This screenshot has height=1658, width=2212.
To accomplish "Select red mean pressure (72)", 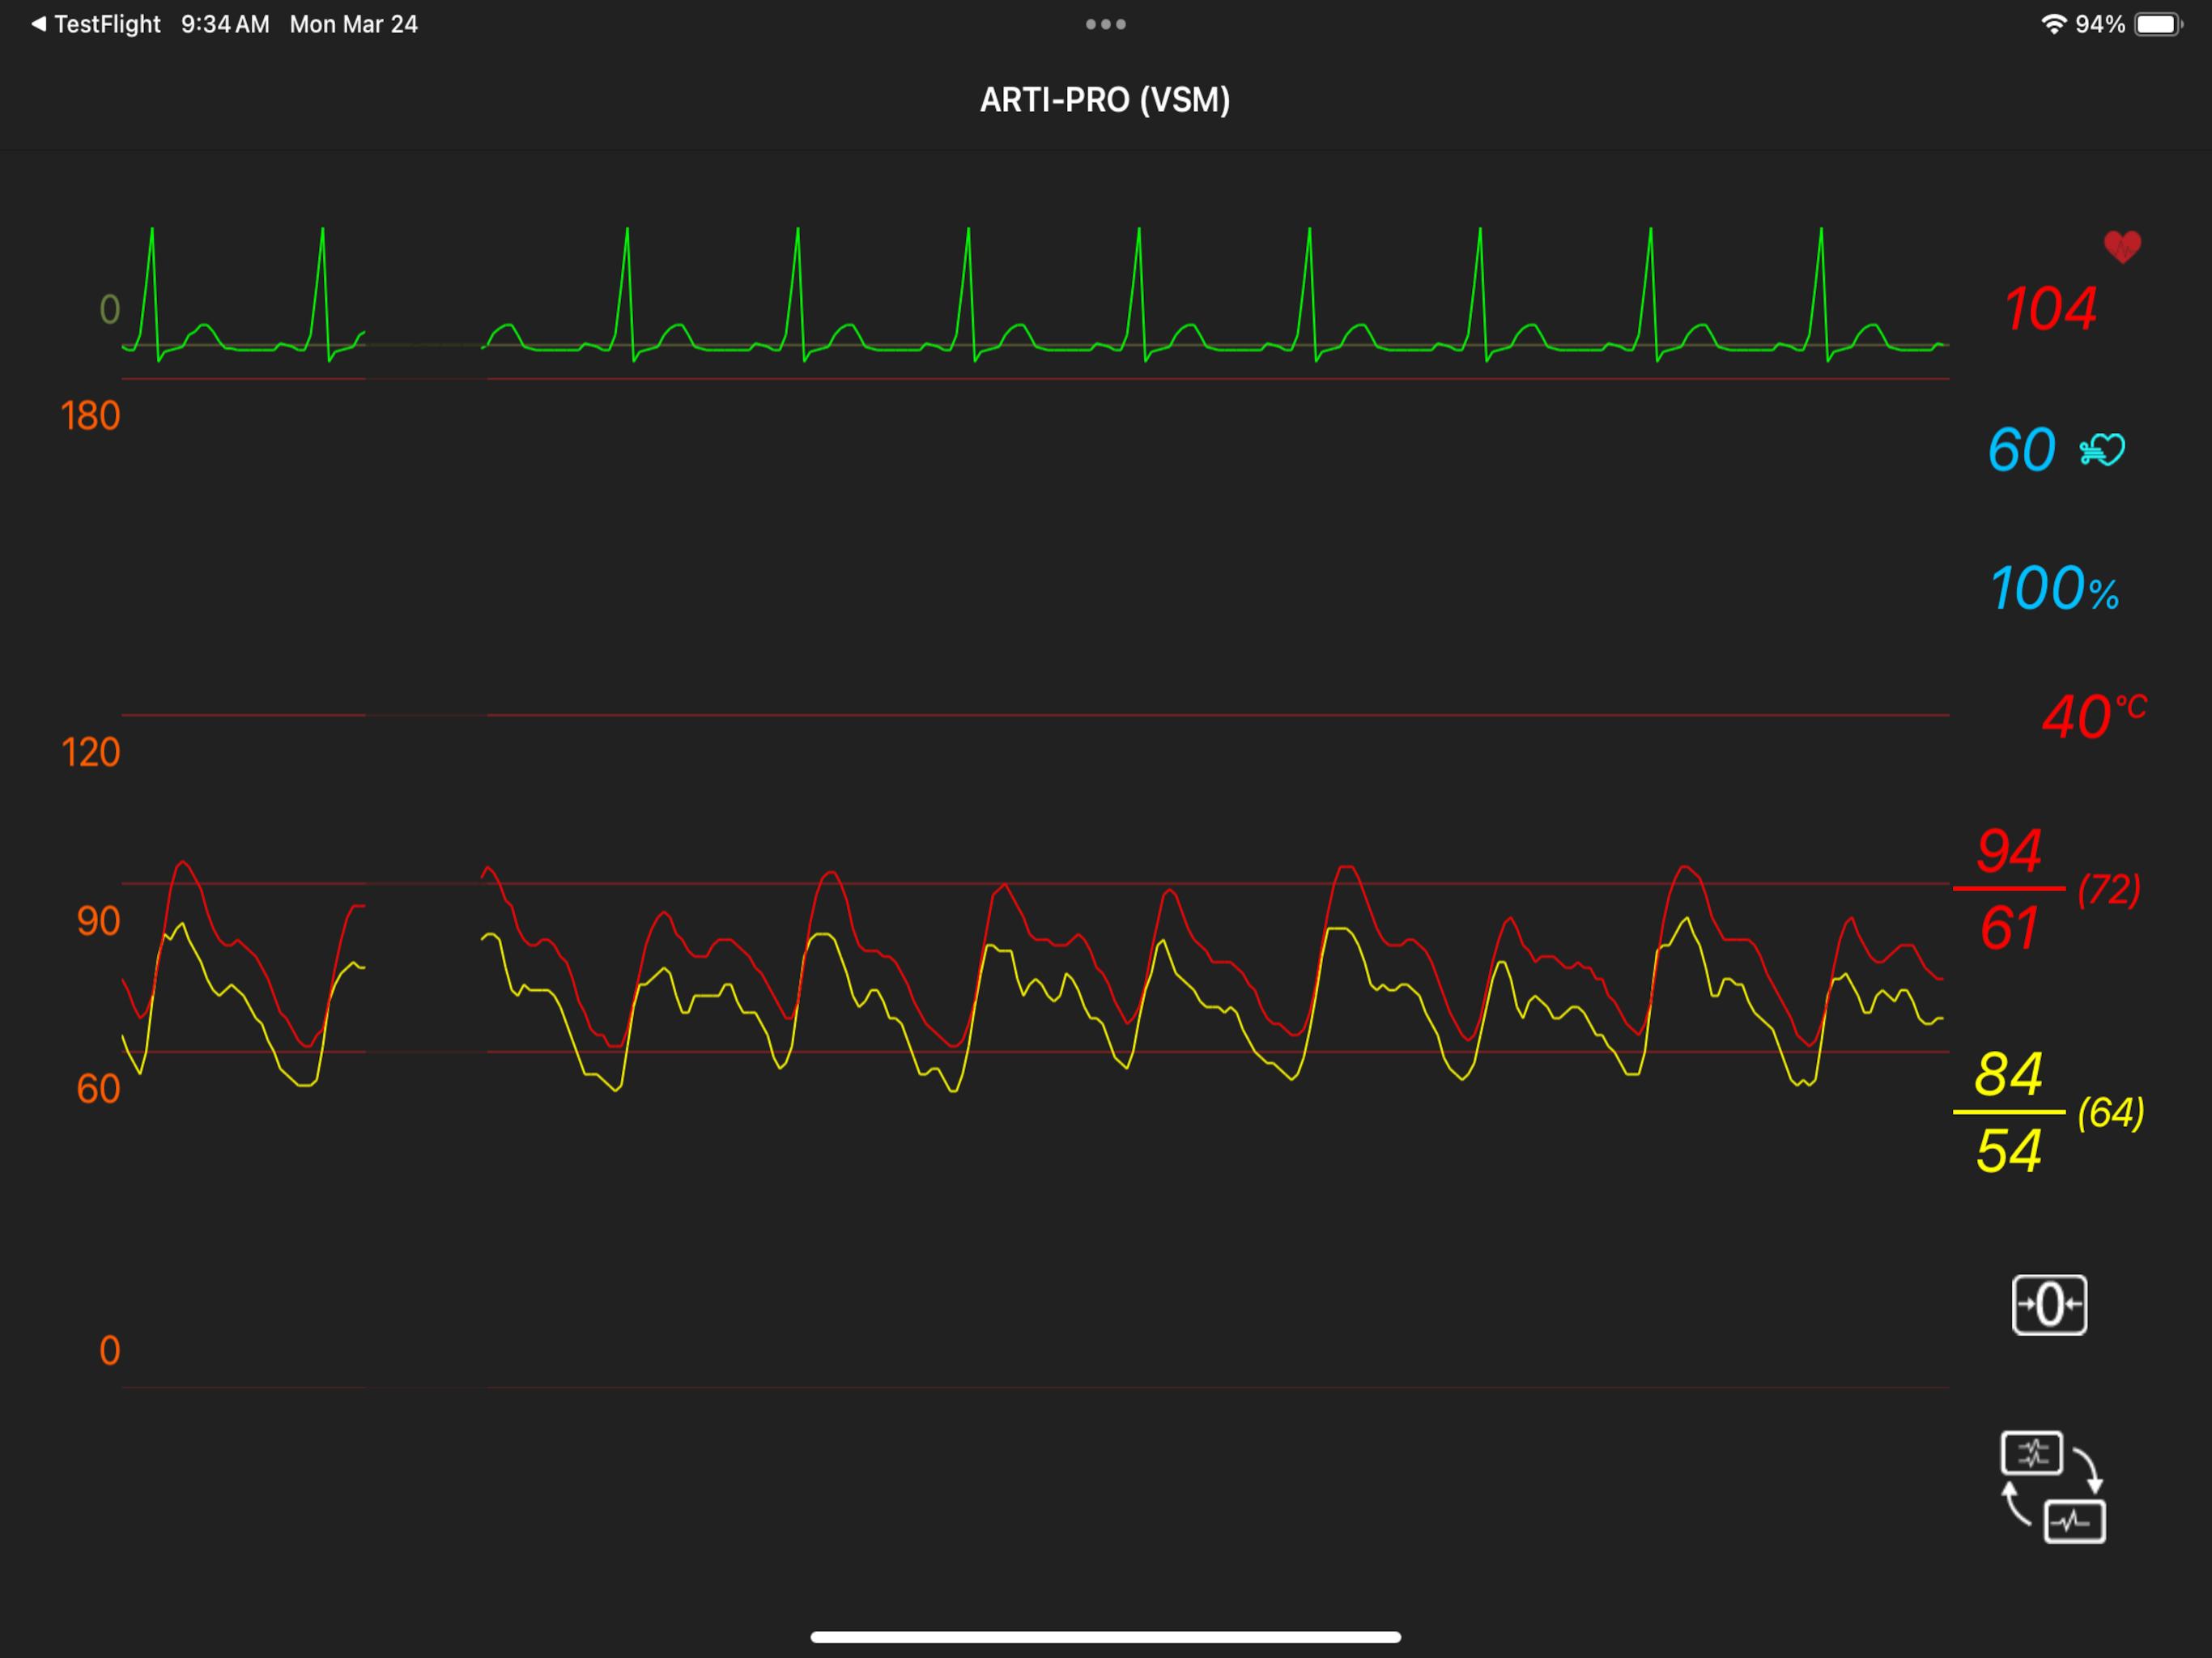I will (2109, 889).
